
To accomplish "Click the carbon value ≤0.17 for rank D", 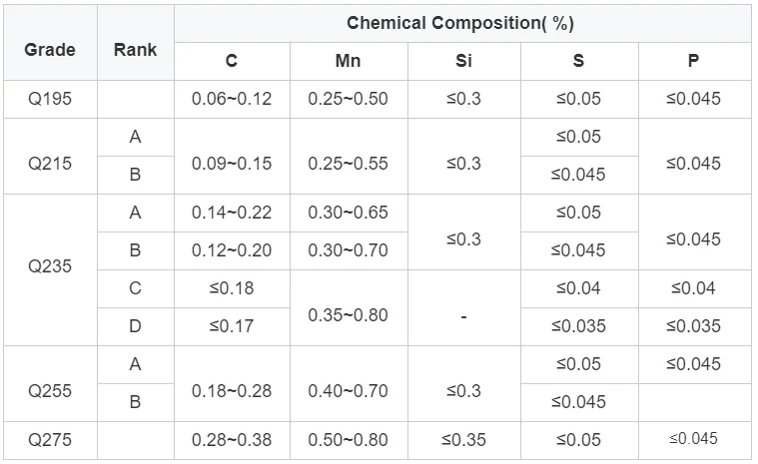I will [231, 325].
